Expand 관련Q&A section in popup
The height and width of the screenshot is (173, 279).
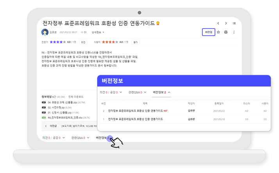tap(138, 92)
